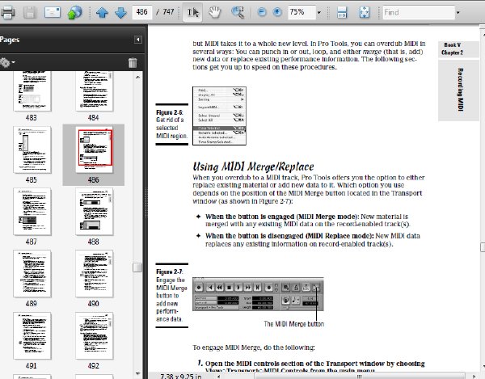Collapse the Pages panel with arrow button
This screenshot has height=379, width=485.
[138, 40]
